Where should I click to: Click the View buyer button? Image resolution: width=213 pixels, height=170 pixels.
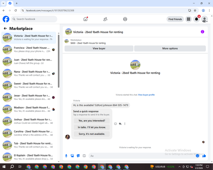pos(99,48)
